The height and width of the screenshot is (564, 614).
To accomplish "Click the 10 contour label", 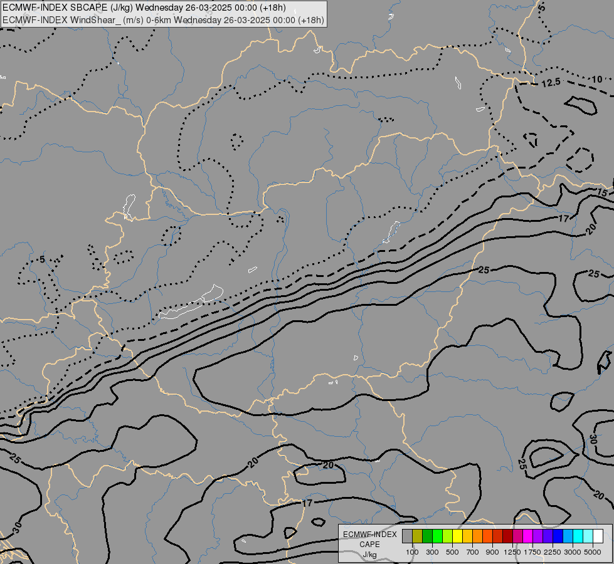I will 597,80.
